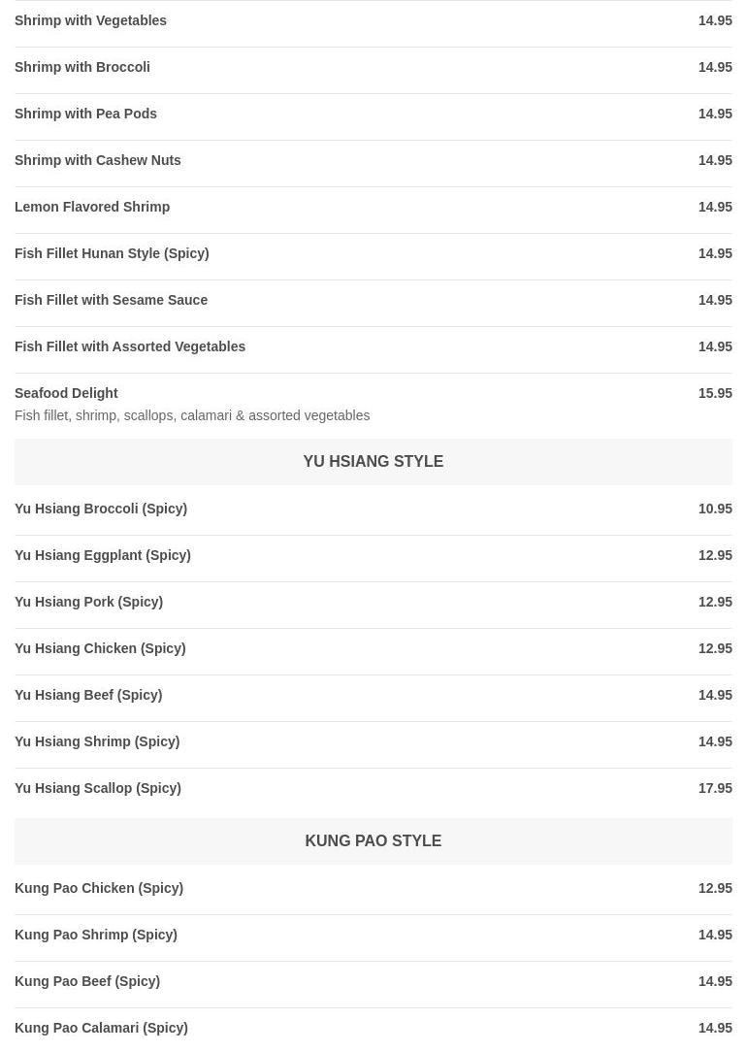Select Yu Hsiang Eggplant (Spicy)

tap(373, 555)
